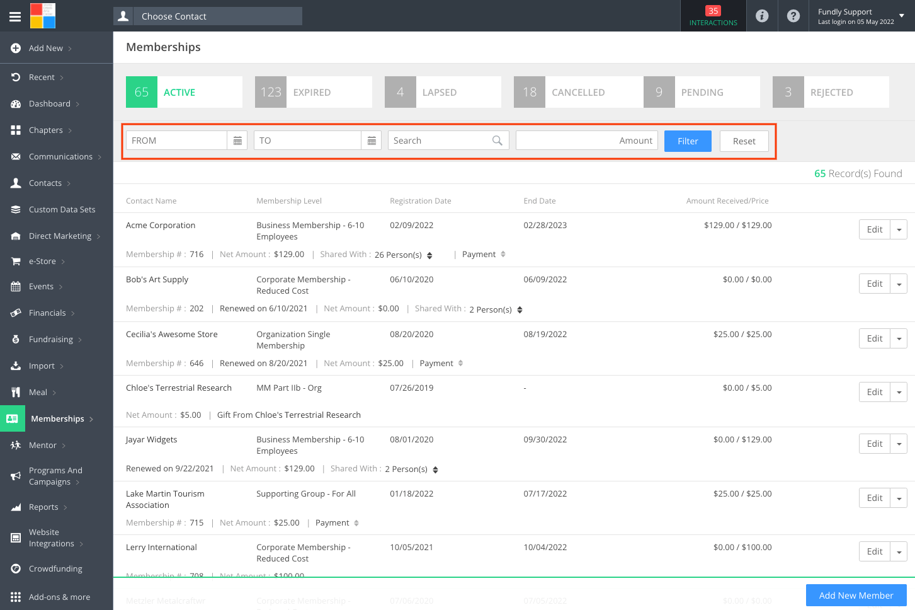Click the search magnifier icon
Viewport: 915px width, 610px height.
coord(497,141)
